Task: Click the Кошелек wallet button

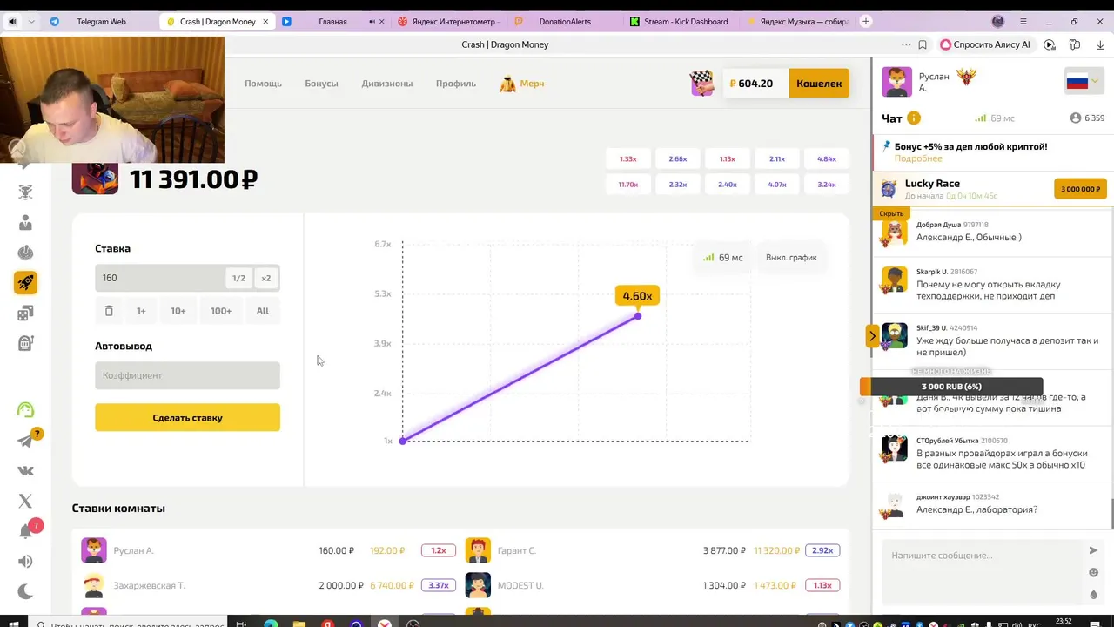Action: 819,84
